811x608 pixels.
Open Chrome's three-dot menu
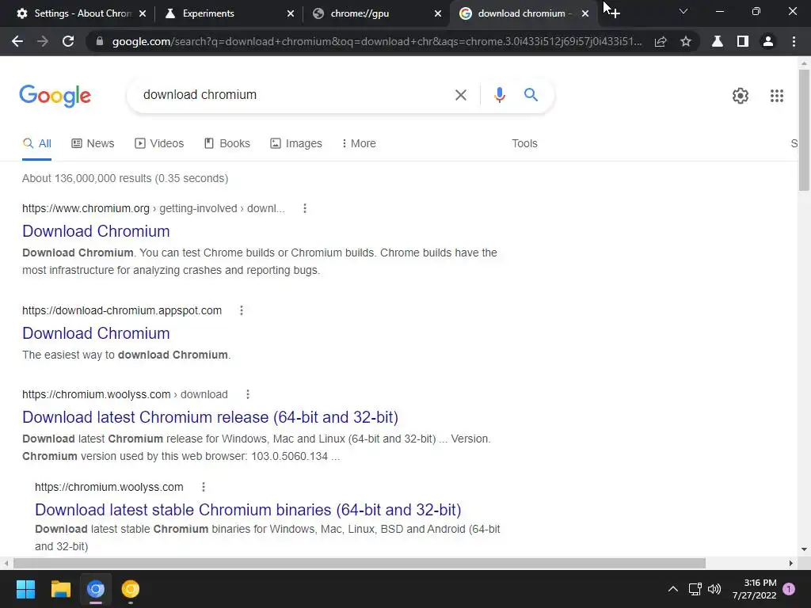[x=794, y=41]
